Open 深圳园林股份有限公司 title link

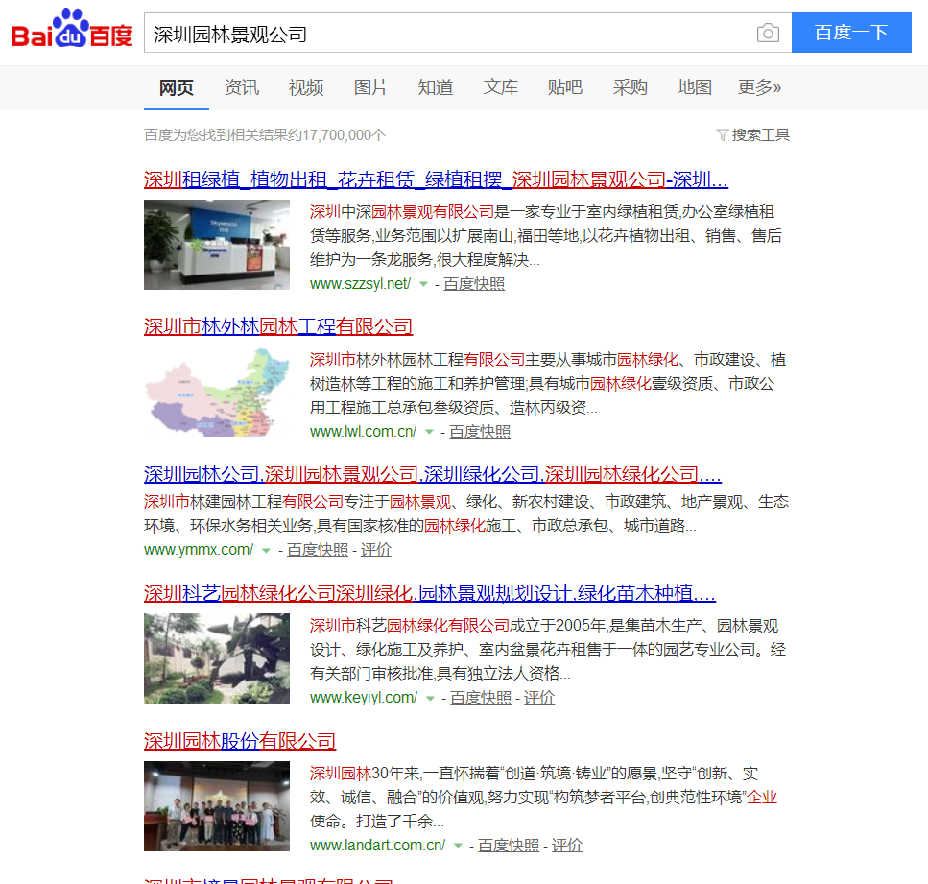240,741
